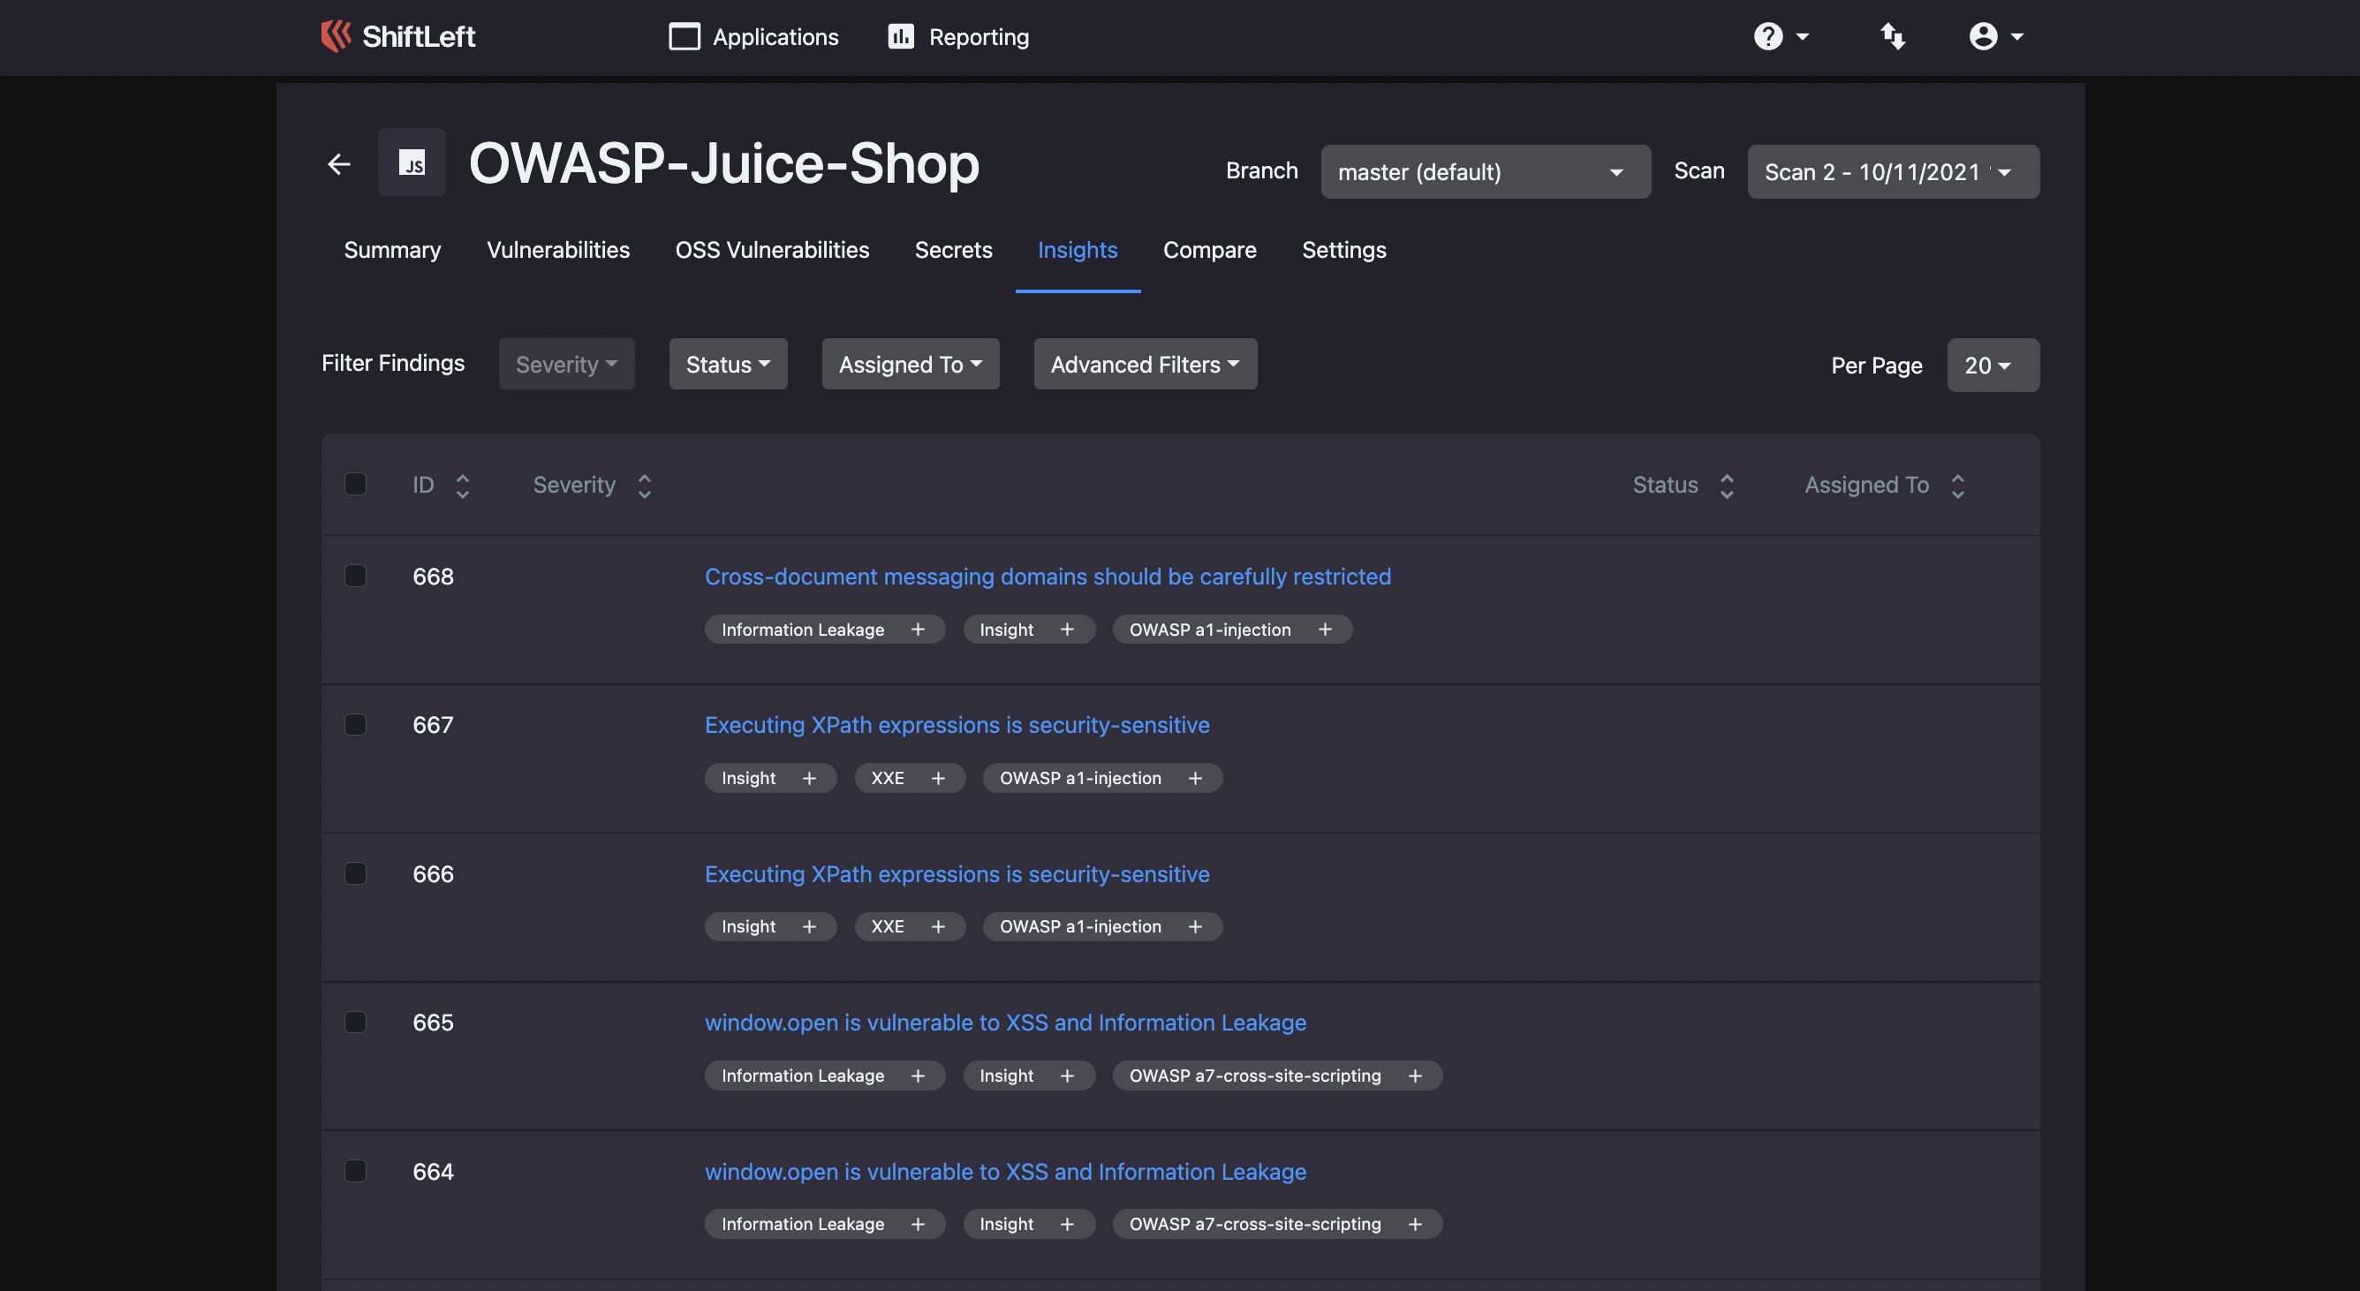Click plus on Insight tag, row 664
Viewport: 2360px width, 1291px height.
1066,1224
